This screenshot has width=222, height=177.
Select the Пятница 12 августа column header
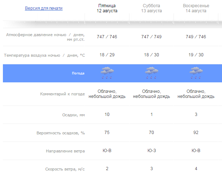pyautogui.click(x=107, y=8)
